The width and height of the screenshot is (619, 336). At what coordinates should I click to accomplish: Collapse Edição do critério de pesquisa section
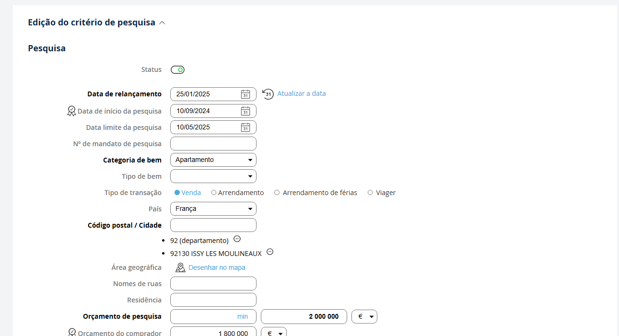point(162,23)
